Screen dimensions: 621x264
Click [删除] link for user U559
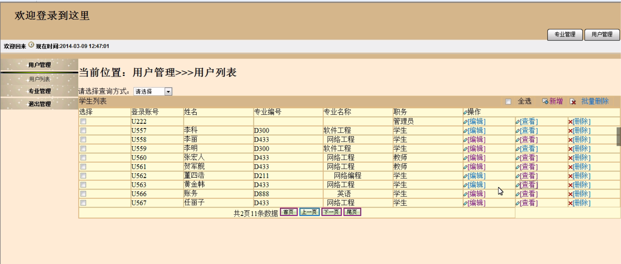[x=582, y=149]
